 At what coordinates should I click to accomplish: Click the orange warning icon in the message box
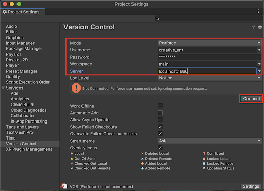point(76,88)
